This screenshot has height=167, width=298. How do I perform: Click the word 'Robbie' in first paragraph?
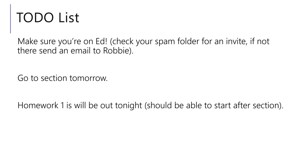click(x=116, y=50)
